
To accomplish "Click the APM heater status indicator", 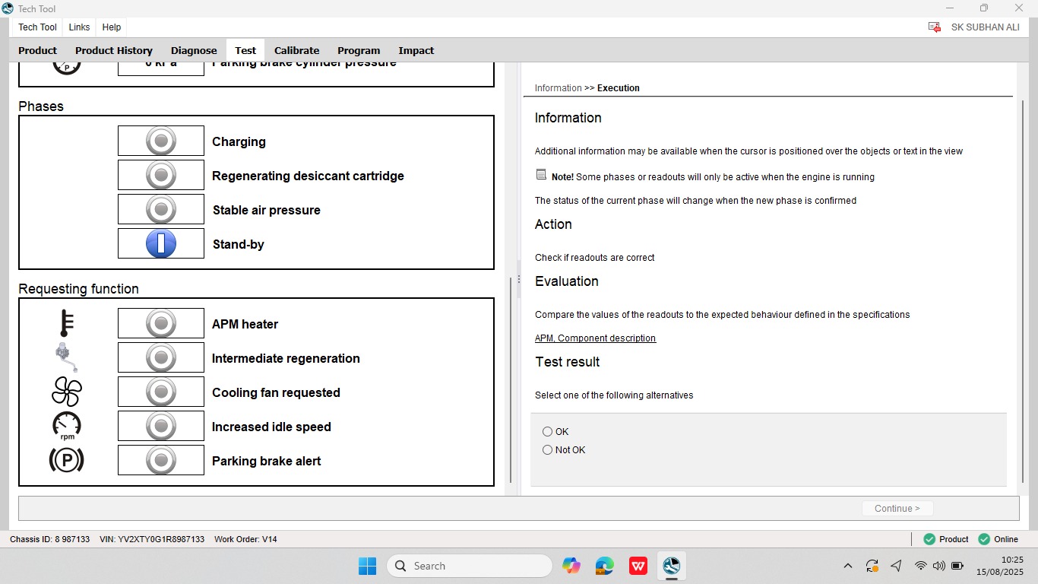I will click(161, 324).
